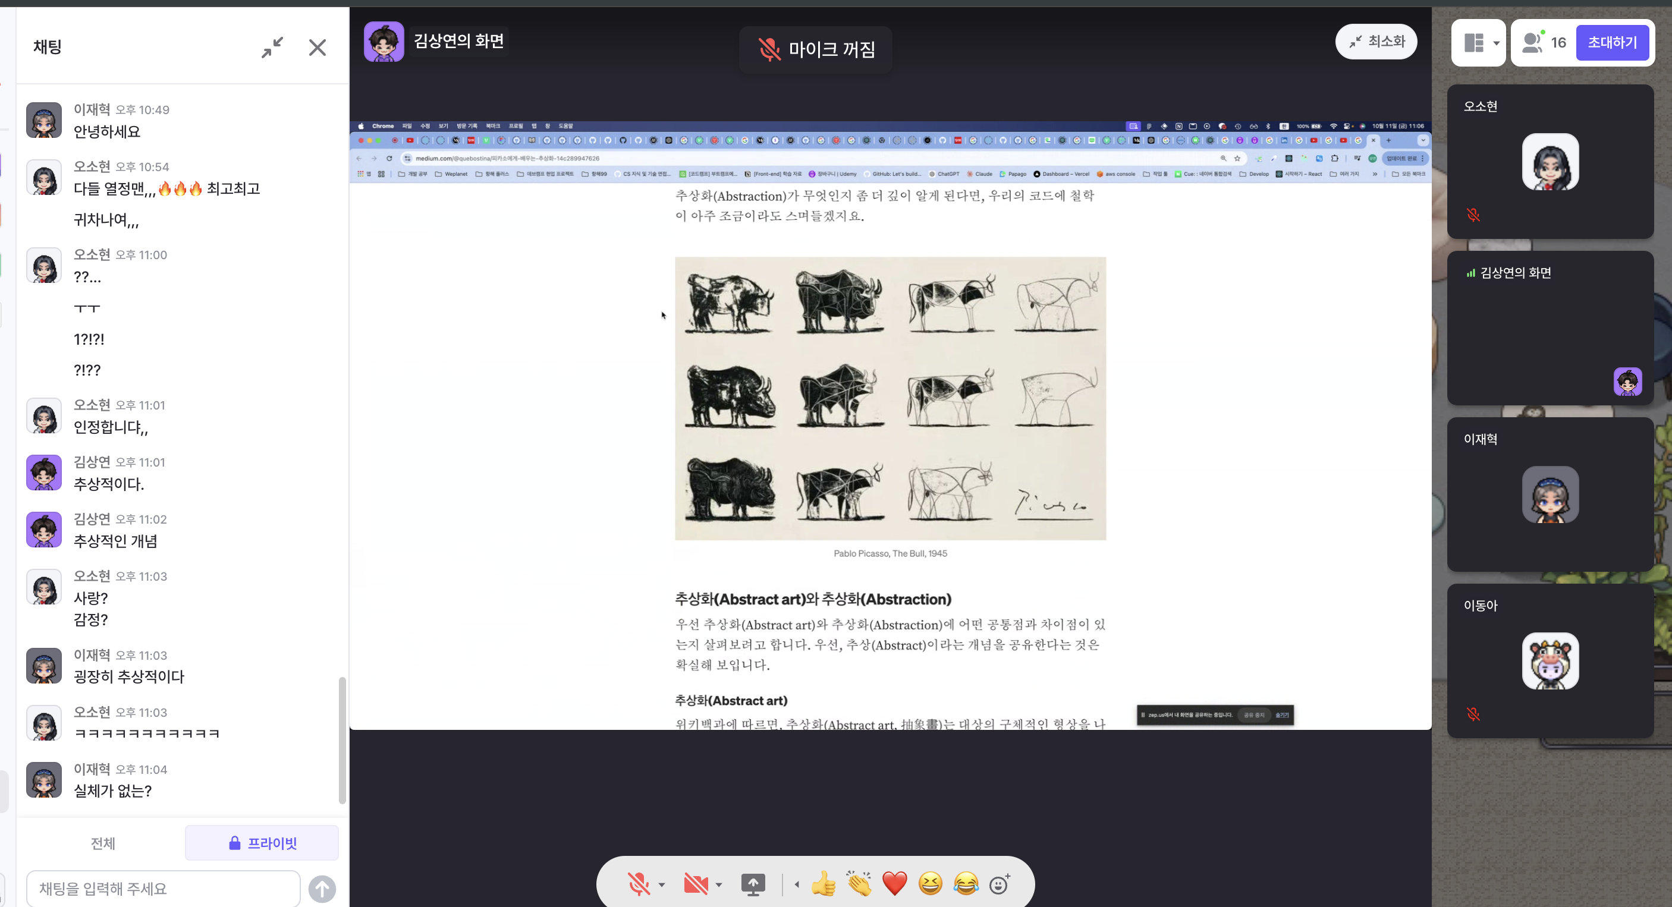Viewport: 1672px width, 907px height.
Task: Expand the bookmarks overflow » in shared Chrome
Action: pos(1375,174)
